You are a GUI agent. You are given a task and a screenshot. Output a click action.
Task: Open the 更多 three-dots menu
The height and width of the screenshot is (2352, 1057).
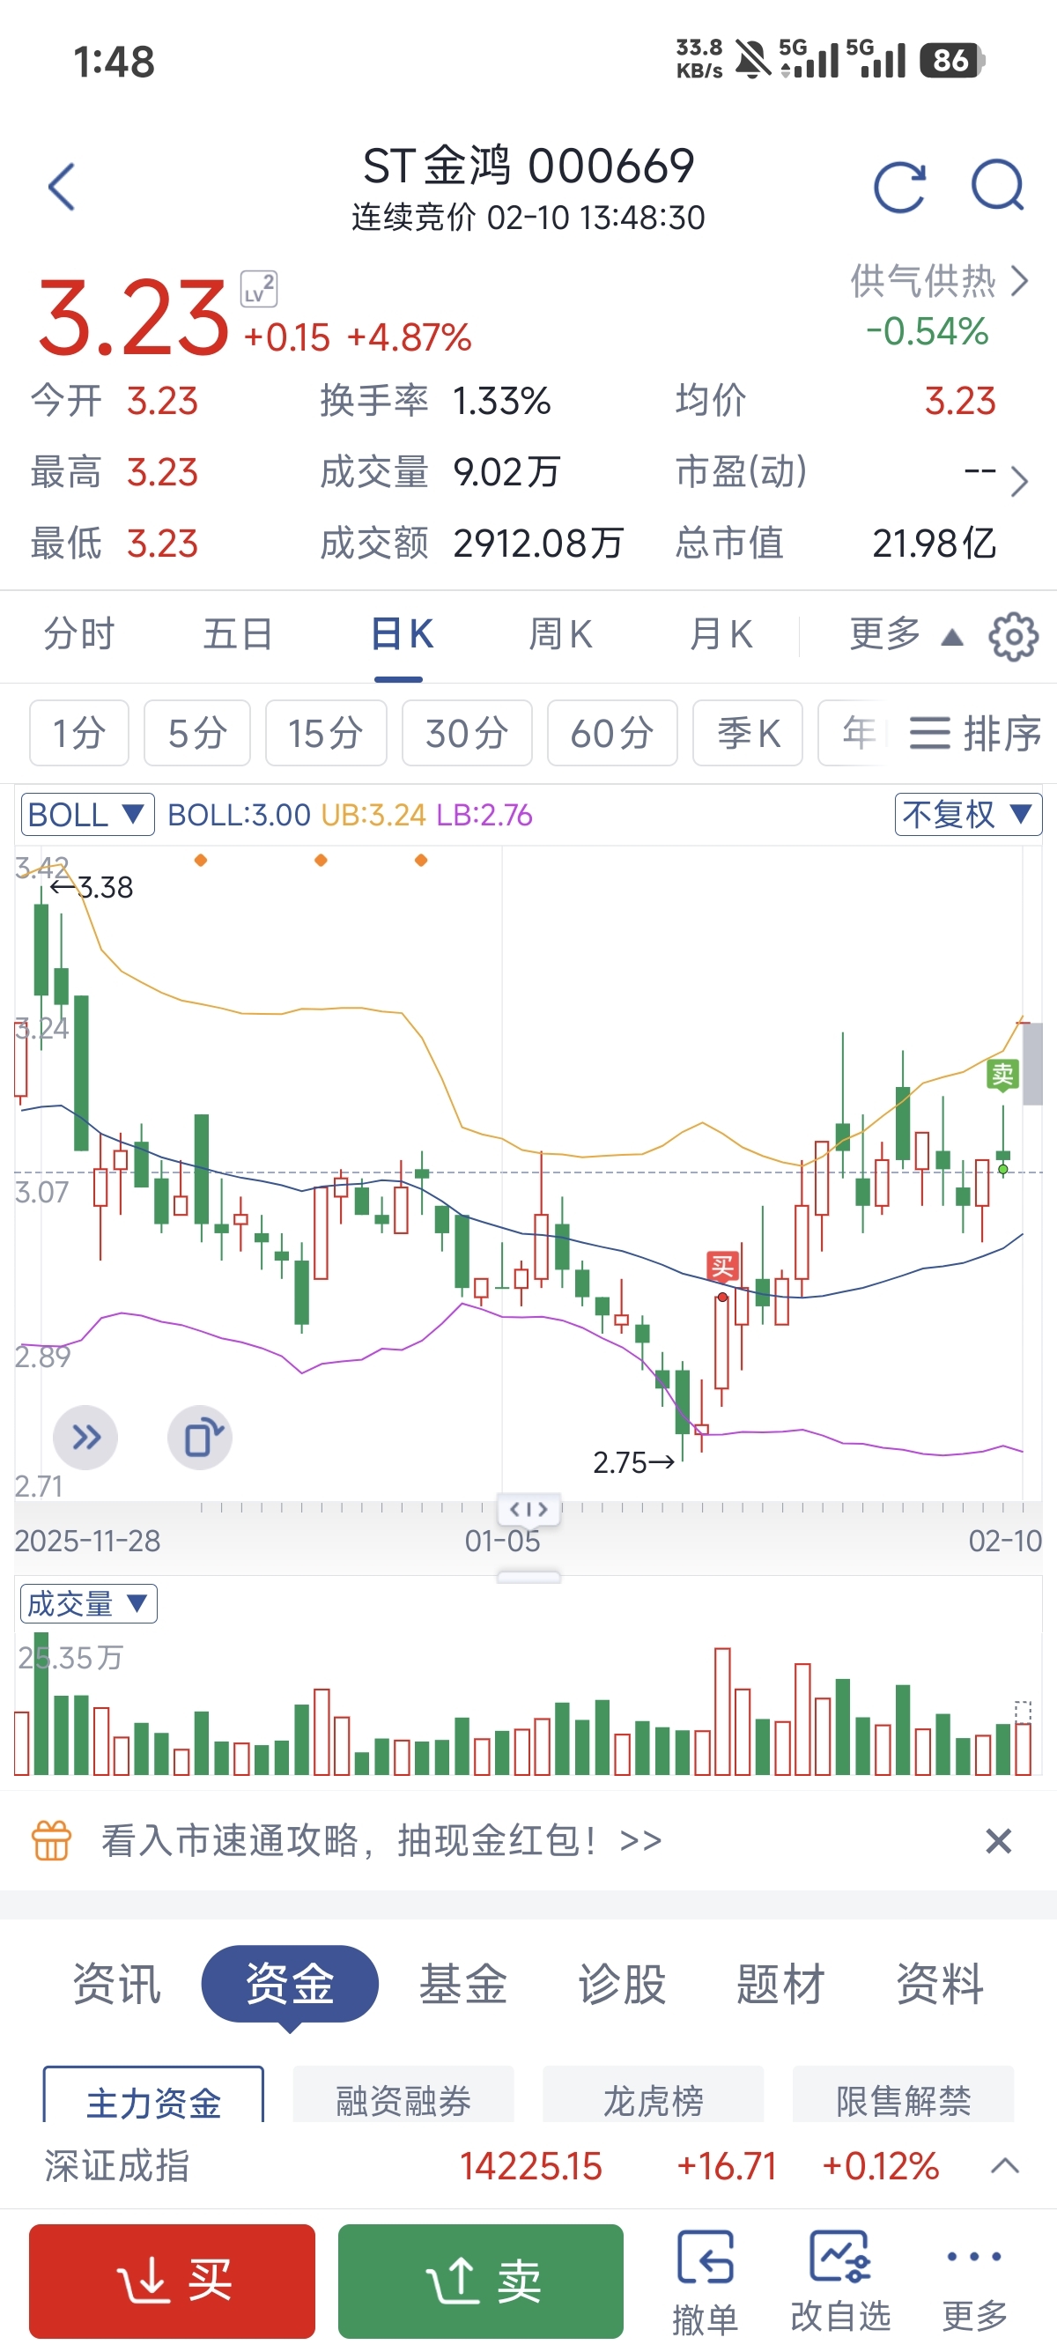974,2279
